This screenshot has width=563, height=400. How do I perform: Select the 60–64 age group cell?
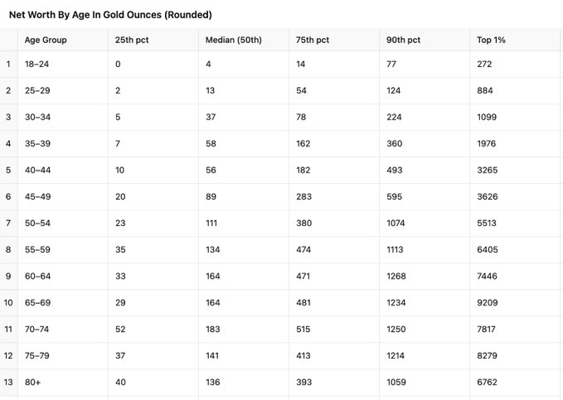click(x=37, y=277)
